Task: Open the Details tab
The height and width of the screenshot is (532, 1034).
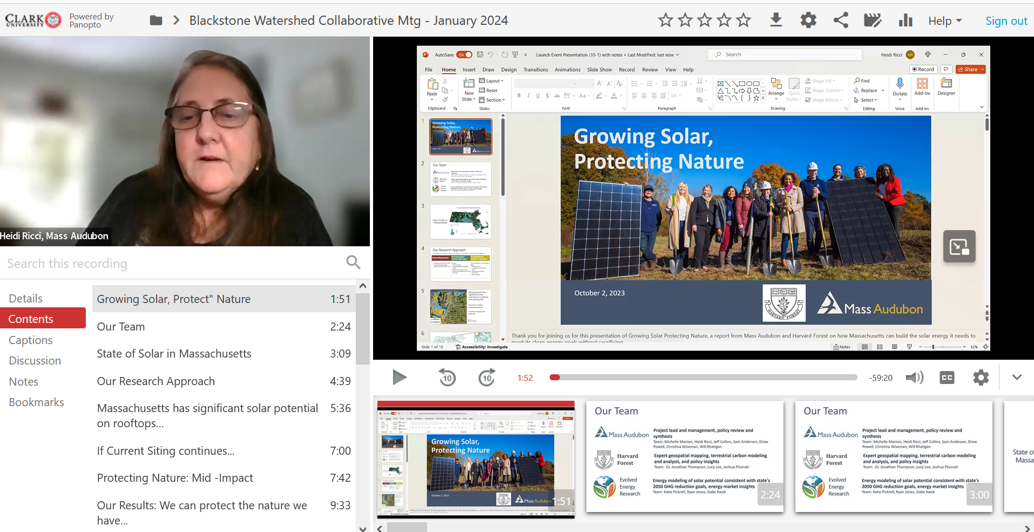Action: 26,299
